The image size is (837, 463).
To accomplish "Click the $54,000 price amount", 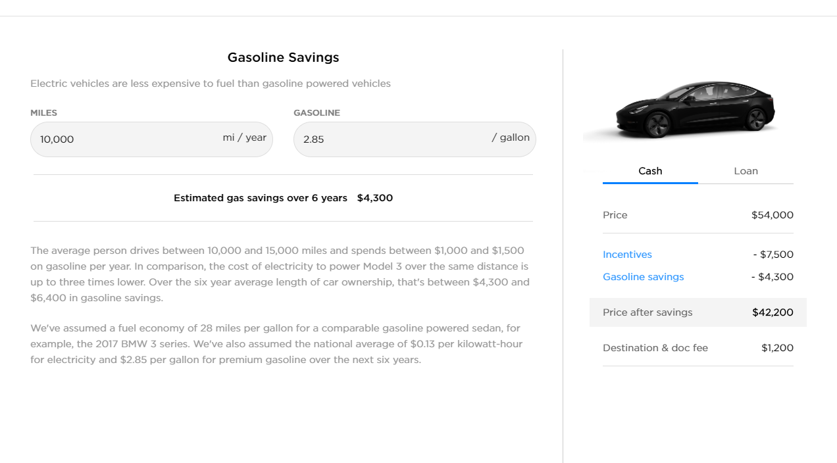I will 772,215.
